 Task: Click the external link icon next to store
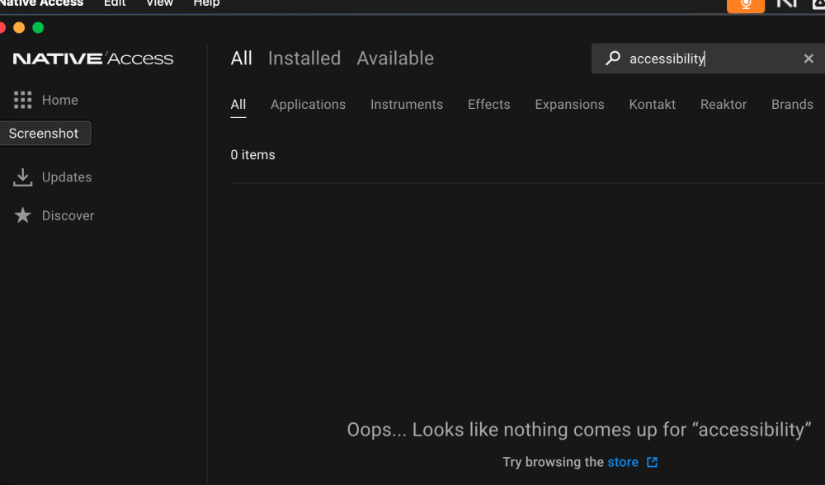click(x=652, y=462)
